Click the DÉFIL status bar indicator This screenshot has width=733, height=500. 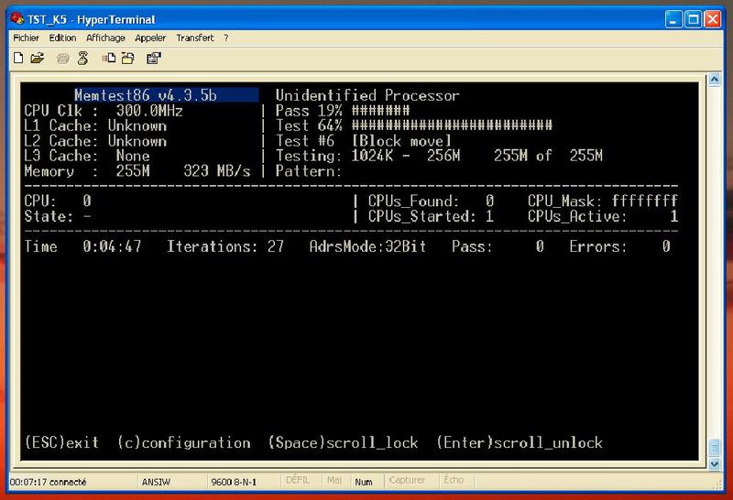click(x=297, y=480)
